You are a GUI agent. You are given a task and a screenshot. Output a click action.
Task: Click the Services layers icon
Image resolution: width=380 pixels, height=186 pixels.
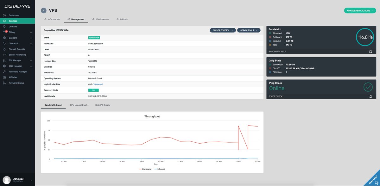4,21
